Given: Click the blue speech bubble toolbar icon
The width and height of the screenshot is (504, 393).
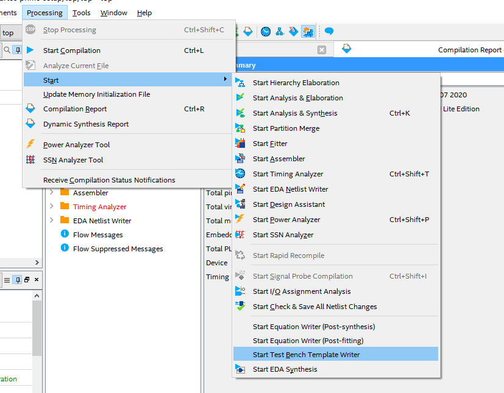Looking at the screenshot, I should (x=329, y=32).
